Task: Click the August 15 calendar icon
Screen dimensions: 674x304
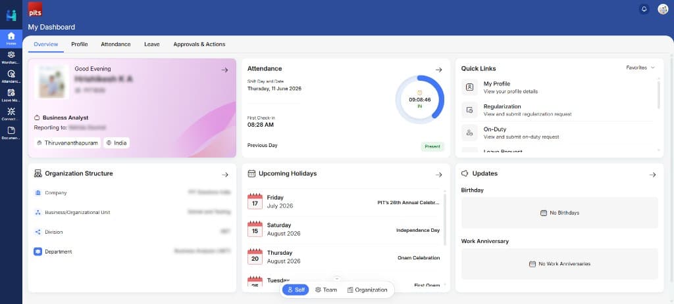Action: (x=255, y=229)
